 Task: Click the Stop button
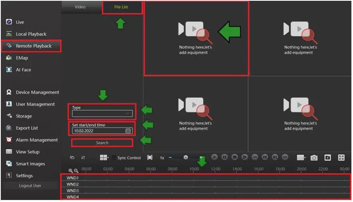234,157
